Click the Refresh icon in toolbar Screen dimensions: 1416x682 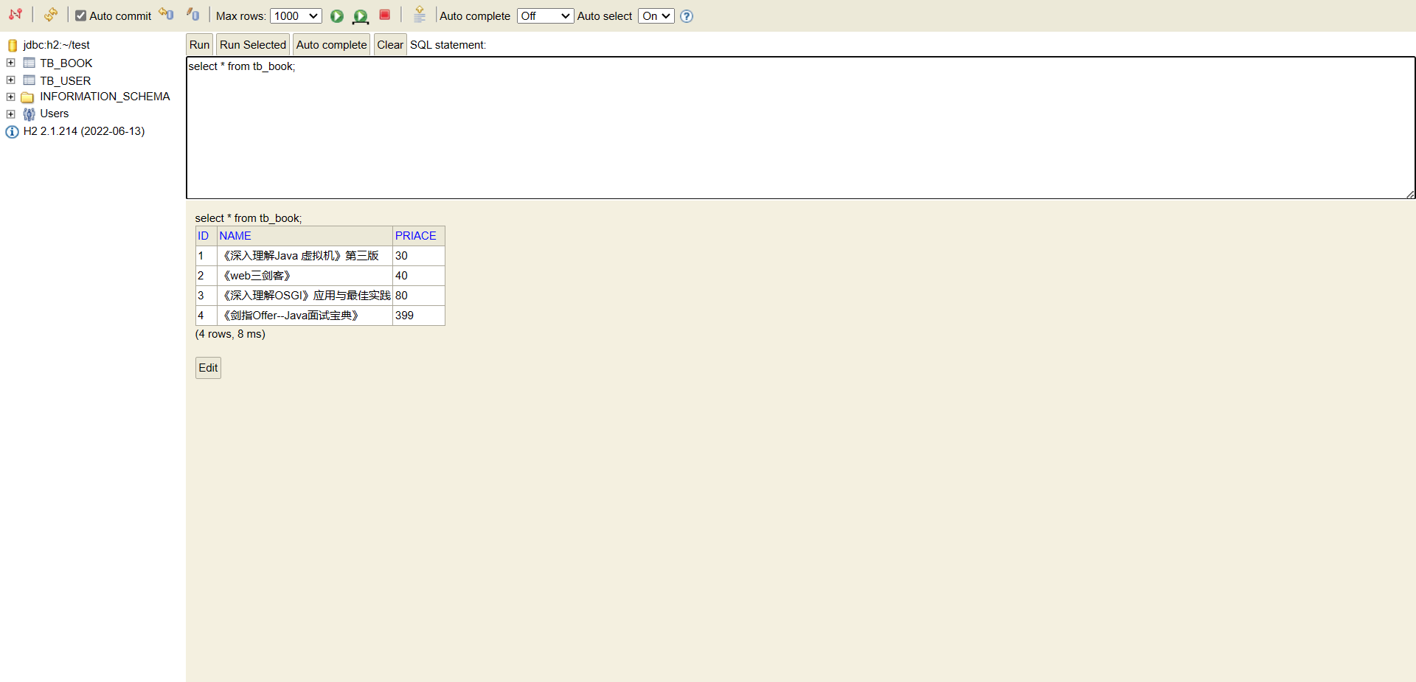coord(50,15)
